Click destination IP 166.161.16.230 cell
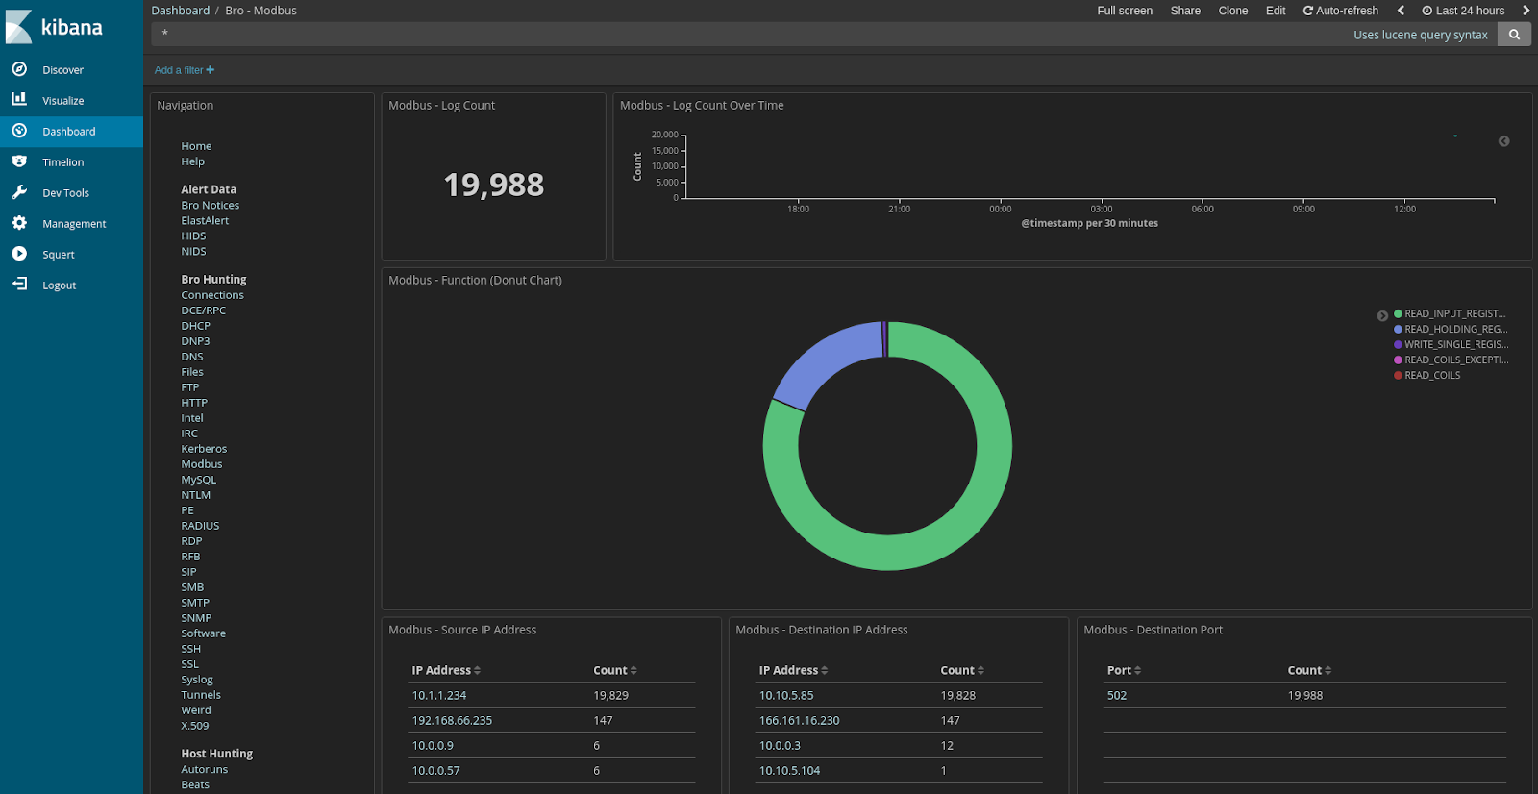Screen dimensions: 1538x794 [799, 720]
